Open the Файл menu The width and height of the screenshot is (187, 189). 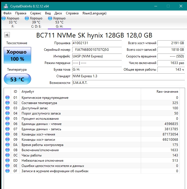[7, 13]
